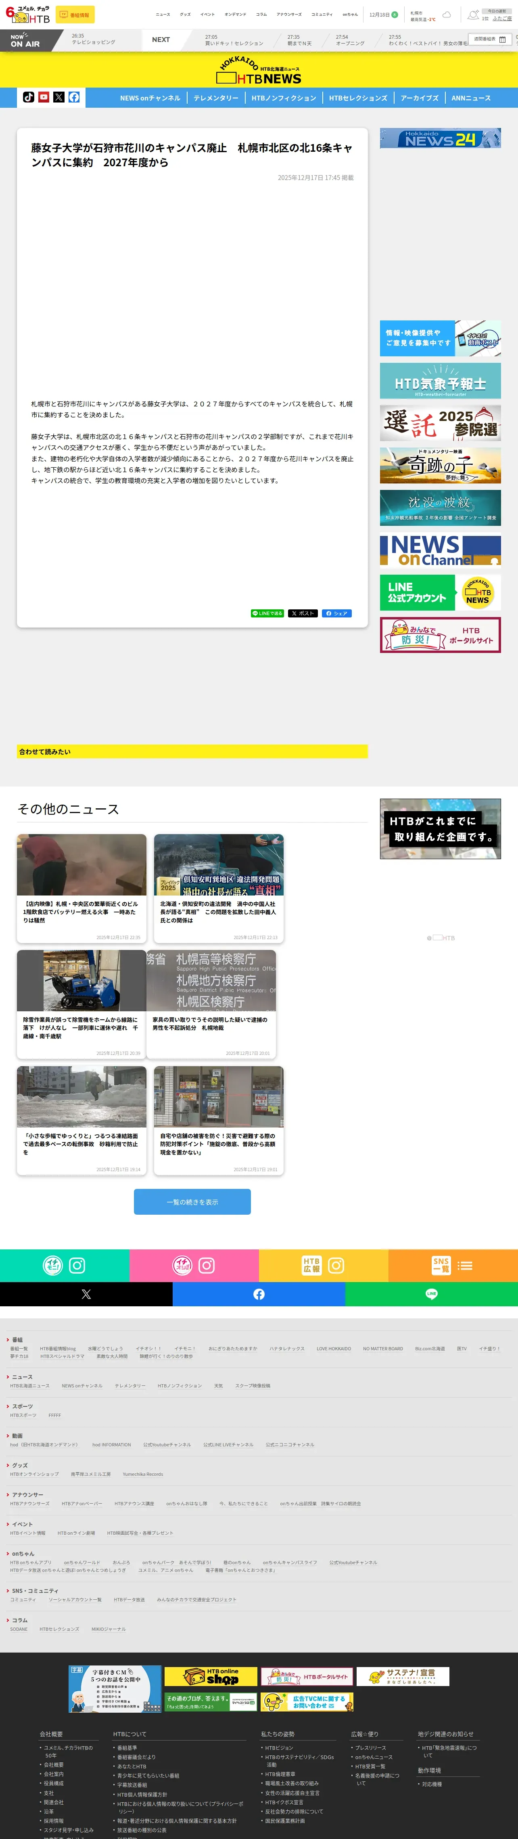The width and height of the screenshot is (518, 1839).
Task: Click the X logo on black bar
Action: [86, 1294]
